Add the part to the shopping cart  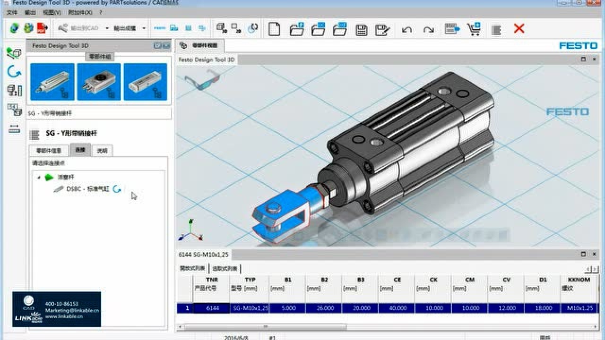coord(474,28)
